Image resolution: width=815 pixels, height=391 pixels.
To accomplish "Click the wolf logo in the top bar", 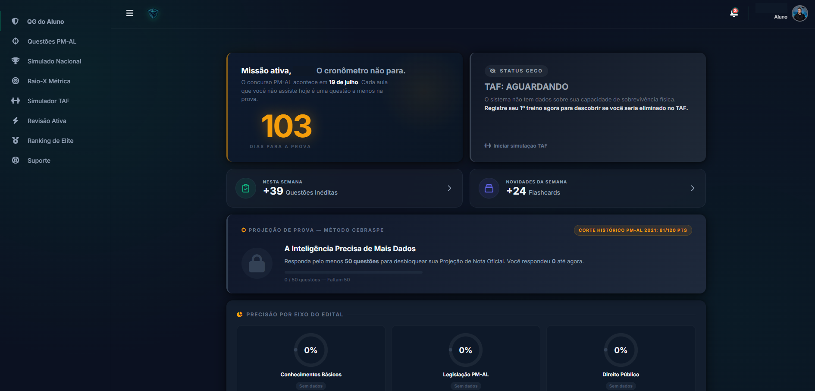I will [x=153, y=13].
